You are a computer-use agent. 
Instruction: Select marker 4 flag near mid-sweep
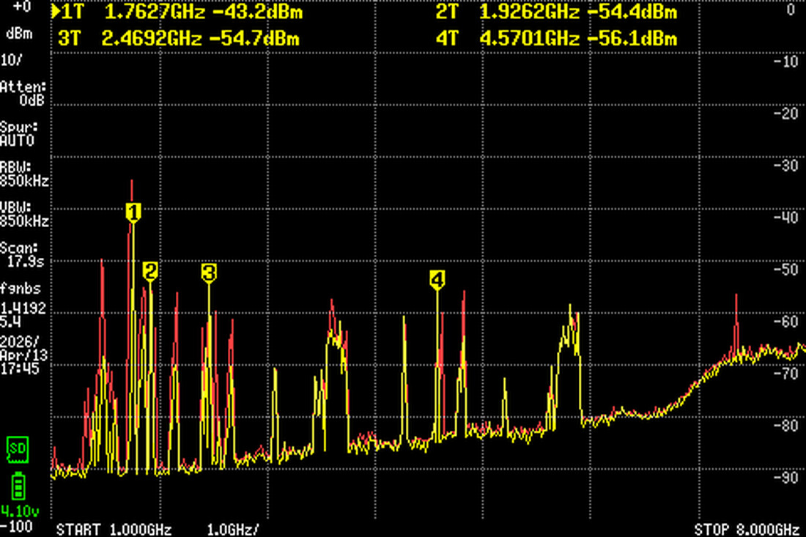coord(438,278)
